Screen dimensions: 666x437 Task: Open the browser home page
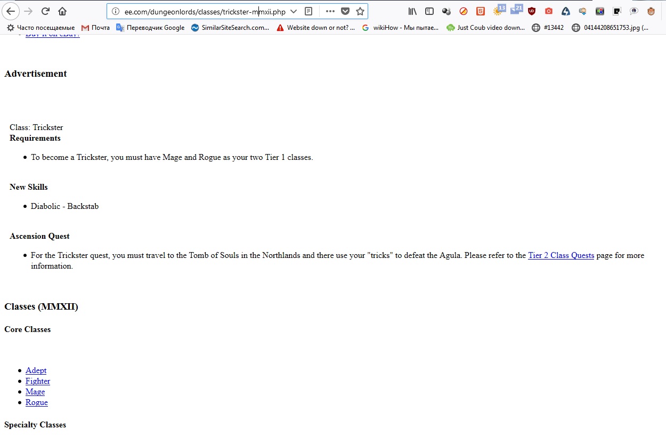click(62, 11)
